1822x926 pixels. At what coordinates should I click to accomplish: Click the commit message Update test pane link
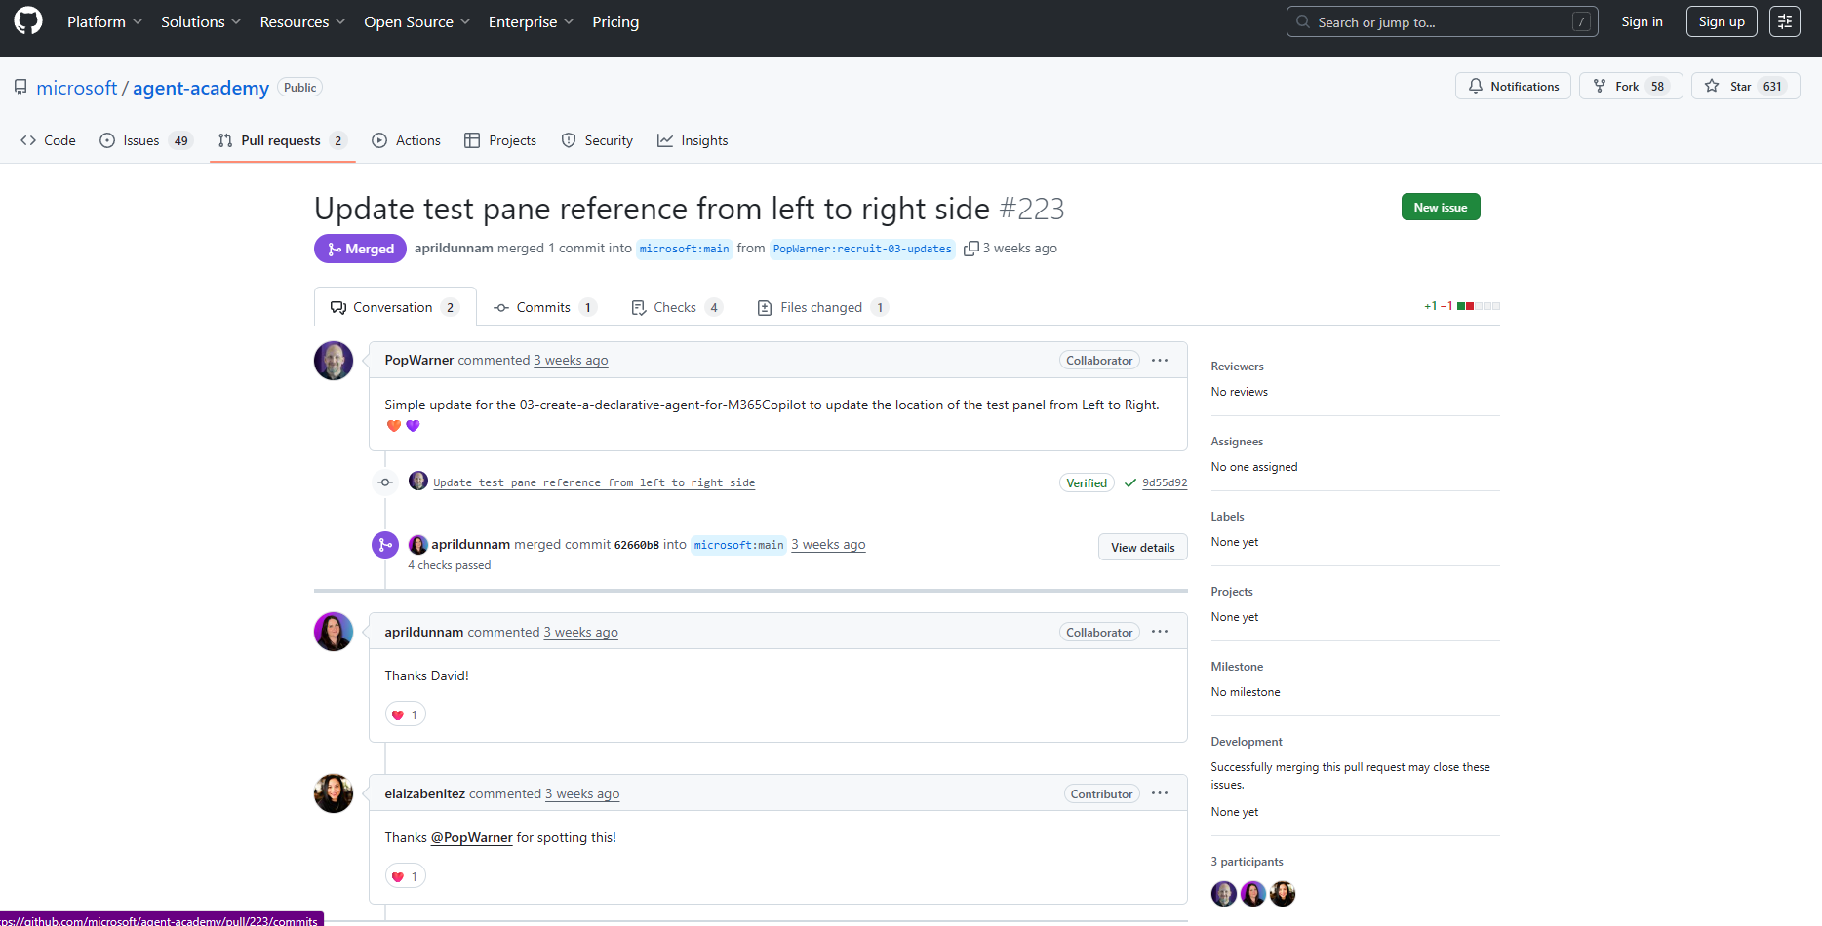pos(594,482)
